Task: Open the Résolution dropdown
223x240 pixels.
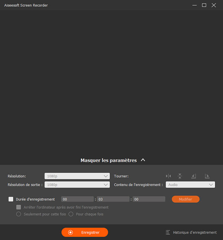Action: tap(77, 176)
